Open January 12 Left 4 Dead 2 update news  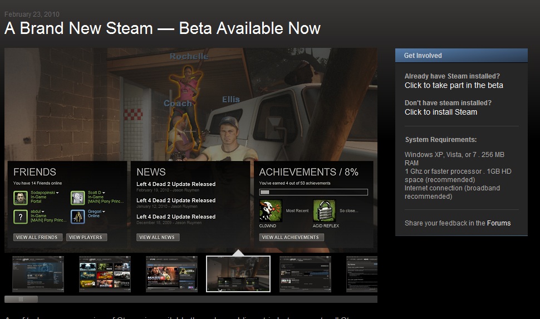coord(175,200)
